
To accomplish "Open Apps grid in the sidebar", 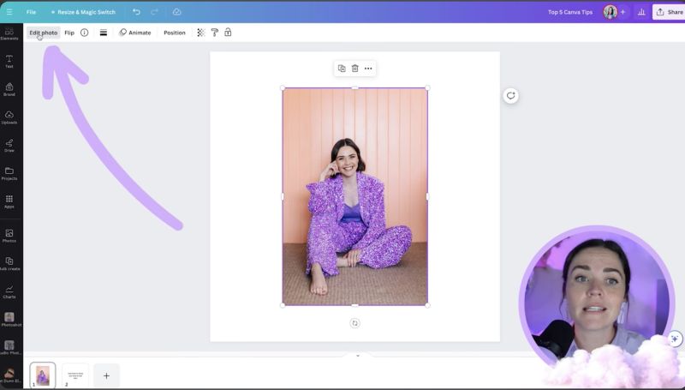I will [x=9, y=201].
